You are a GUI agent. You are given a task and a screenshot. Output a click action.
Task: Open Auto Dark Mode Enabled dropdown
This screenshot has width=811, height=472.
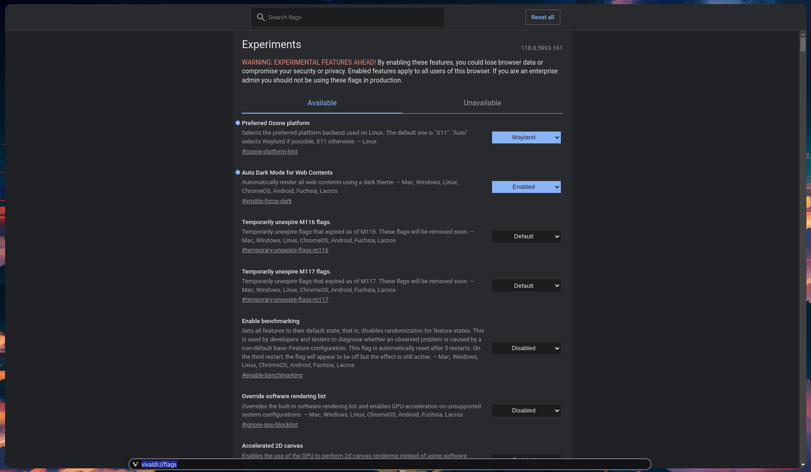(x=526, y=187)
